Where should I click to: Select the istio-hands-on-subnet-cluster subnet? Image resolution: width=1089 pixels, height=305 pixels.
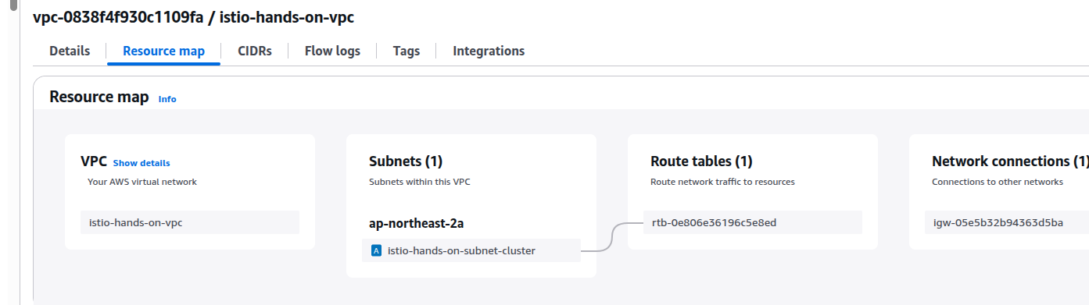point(471,250)
